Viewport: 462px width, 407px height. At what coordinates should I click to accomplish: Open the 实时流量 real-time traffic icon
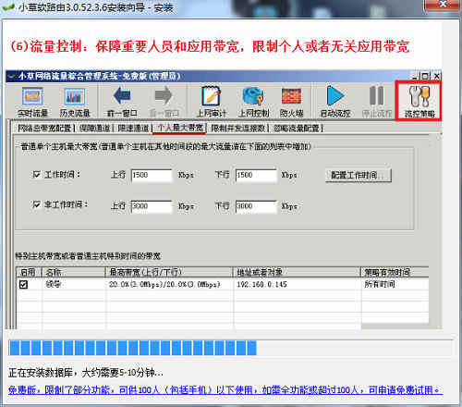coord(32,102)
